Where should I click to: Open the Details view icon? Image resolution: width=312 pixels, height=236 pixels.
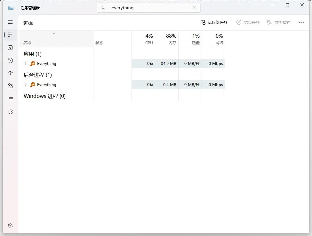point(10,98)
